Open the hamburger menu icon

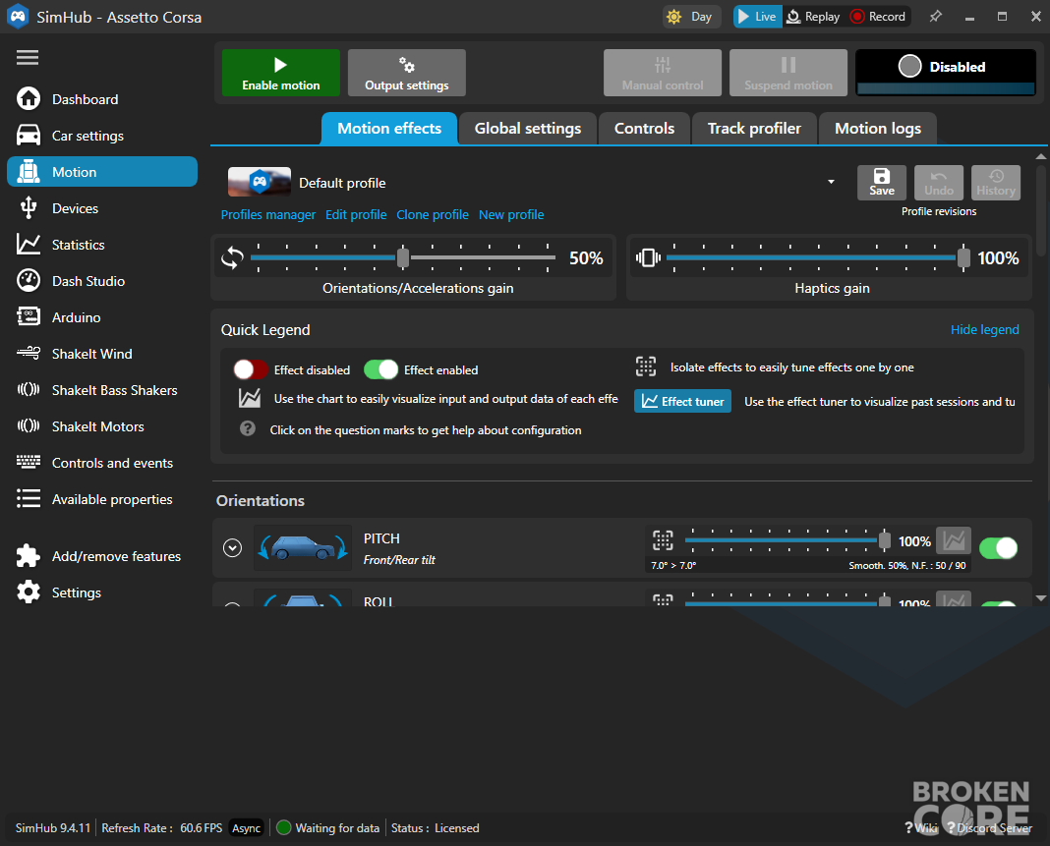[28, 58]
